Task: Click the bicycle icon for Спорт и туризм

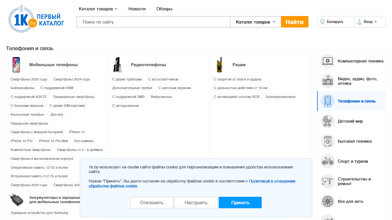Action: tap(327, 161)
